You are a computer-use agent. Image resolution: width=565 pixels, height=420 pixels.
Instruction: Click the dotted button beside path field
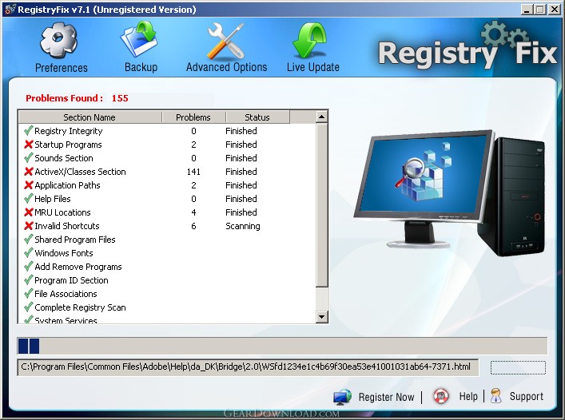pyautogui.click(x=518, y=368)
